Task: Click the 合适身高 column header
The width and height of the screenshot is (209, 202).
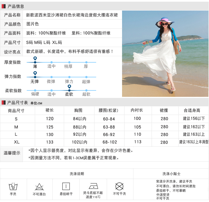Action: pyautogui.click(x=192, y=110)
